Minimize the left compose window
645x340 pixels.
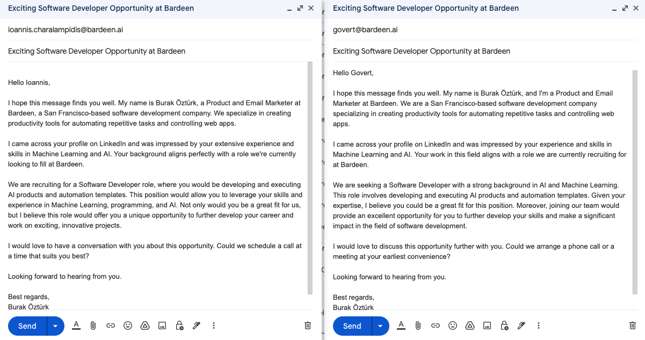point(289,9)
